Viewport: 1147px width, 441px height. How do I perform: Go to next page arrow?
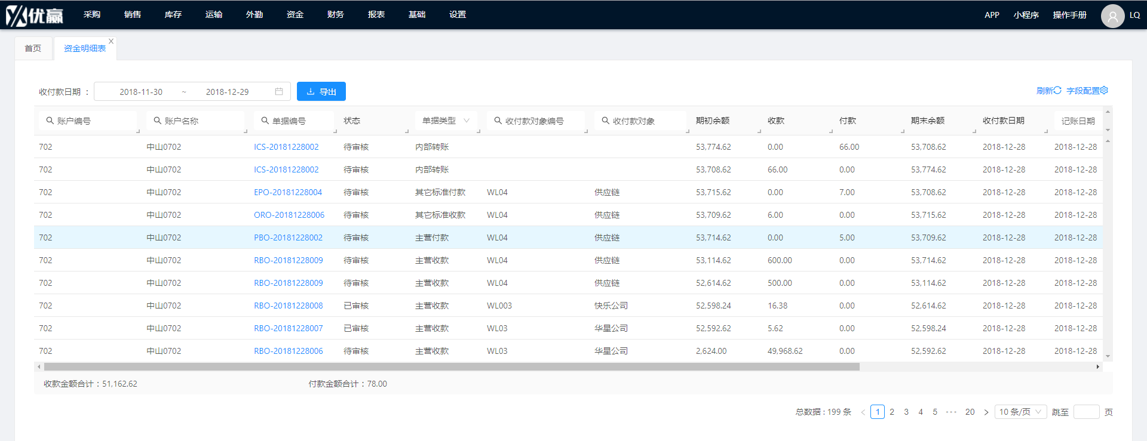(x=986, y=412)
